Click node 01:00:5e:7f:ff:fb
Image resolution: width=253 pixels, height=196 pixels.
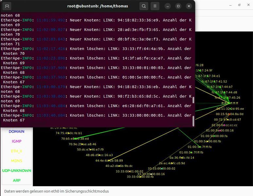click(191, 152)
